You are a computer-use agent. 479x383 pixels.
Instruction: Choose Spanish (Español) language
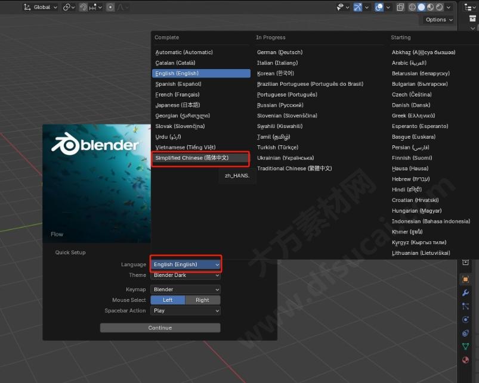coord(201,84)
